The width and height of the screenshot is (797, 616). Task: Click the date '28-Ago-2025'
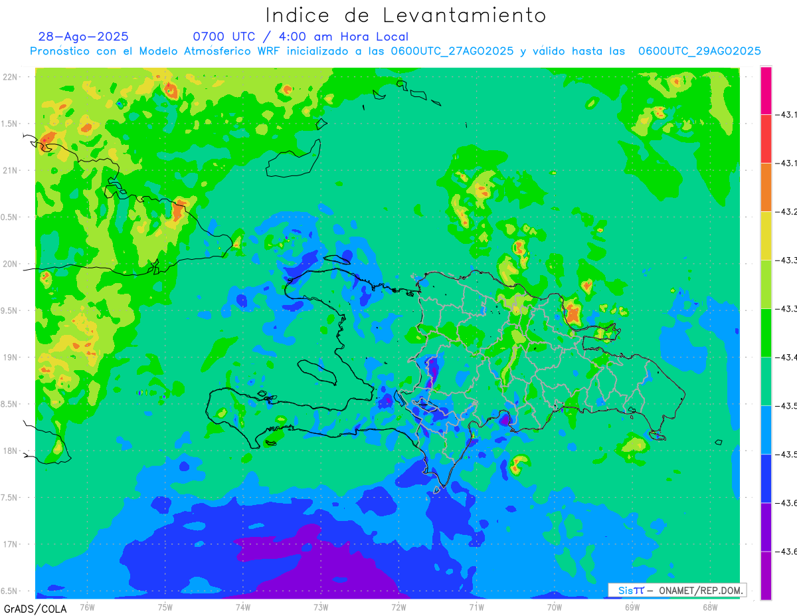(84, 37)
